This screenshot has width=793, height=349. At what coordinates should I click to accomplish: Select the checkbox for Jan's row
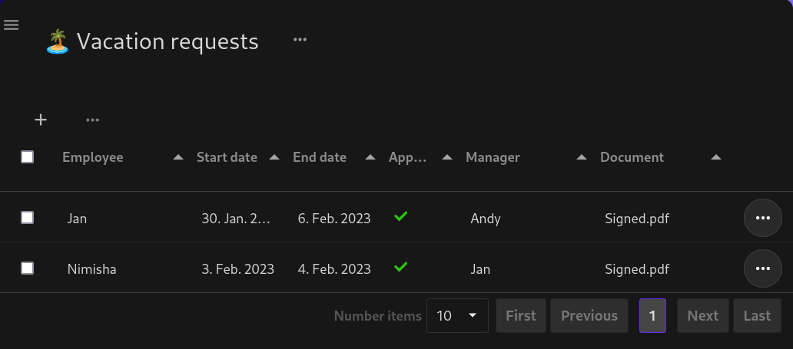27,218
